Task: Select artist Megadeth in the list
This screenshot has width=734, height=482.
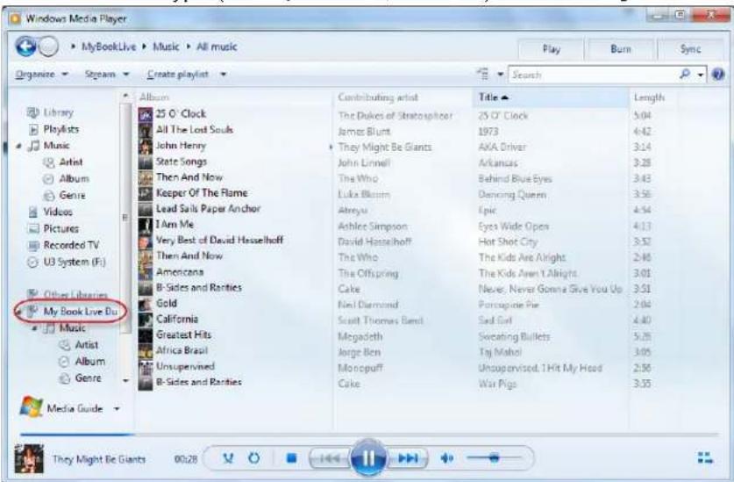Action: 360,336
